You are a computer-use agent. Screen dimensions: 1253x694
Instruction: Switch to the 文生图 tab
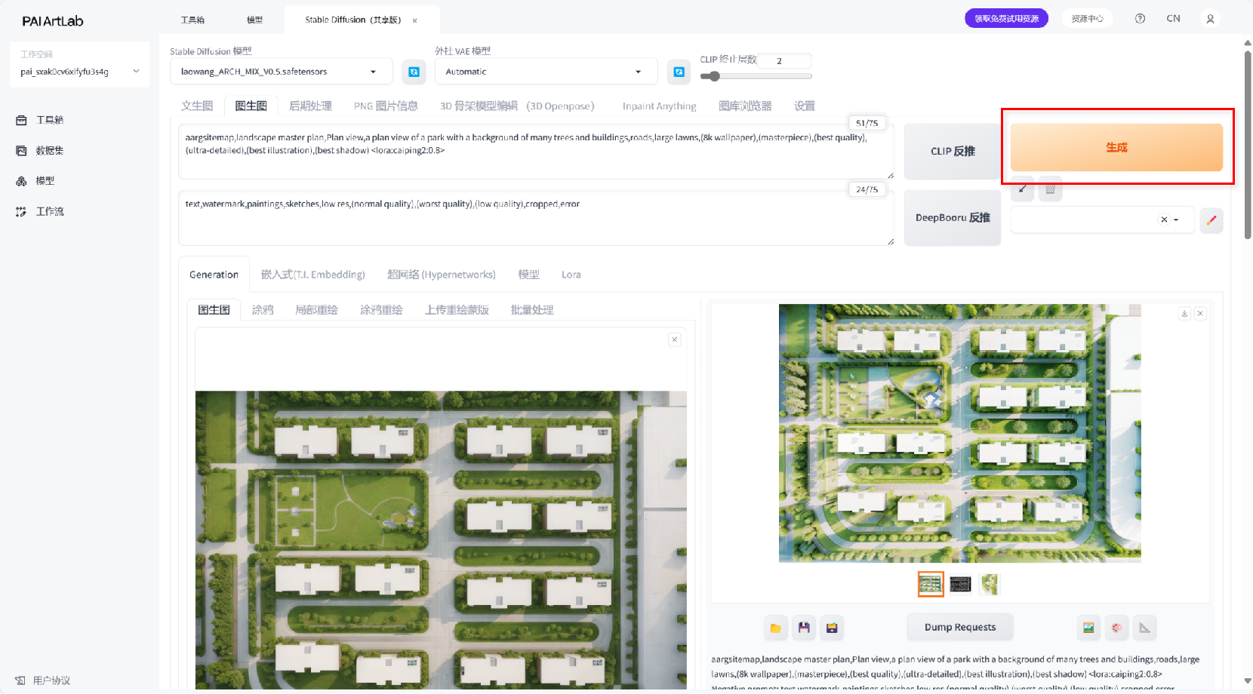point(197,106)
